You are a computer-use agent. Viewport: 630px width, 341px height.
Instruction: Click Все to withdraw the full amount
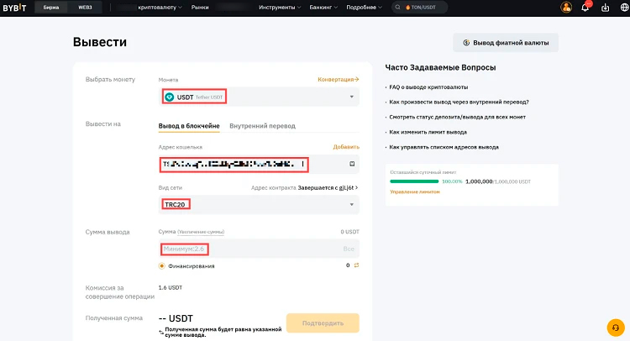coord(349,249)
